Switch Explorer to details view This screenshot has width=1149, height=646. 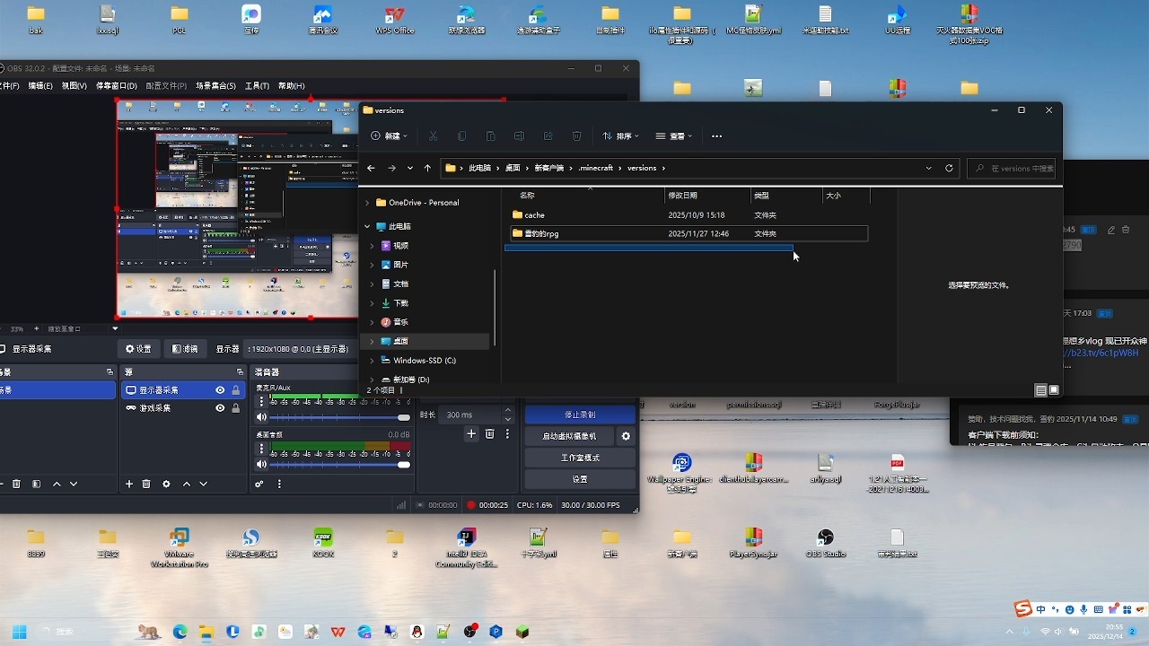[1040, 390]
